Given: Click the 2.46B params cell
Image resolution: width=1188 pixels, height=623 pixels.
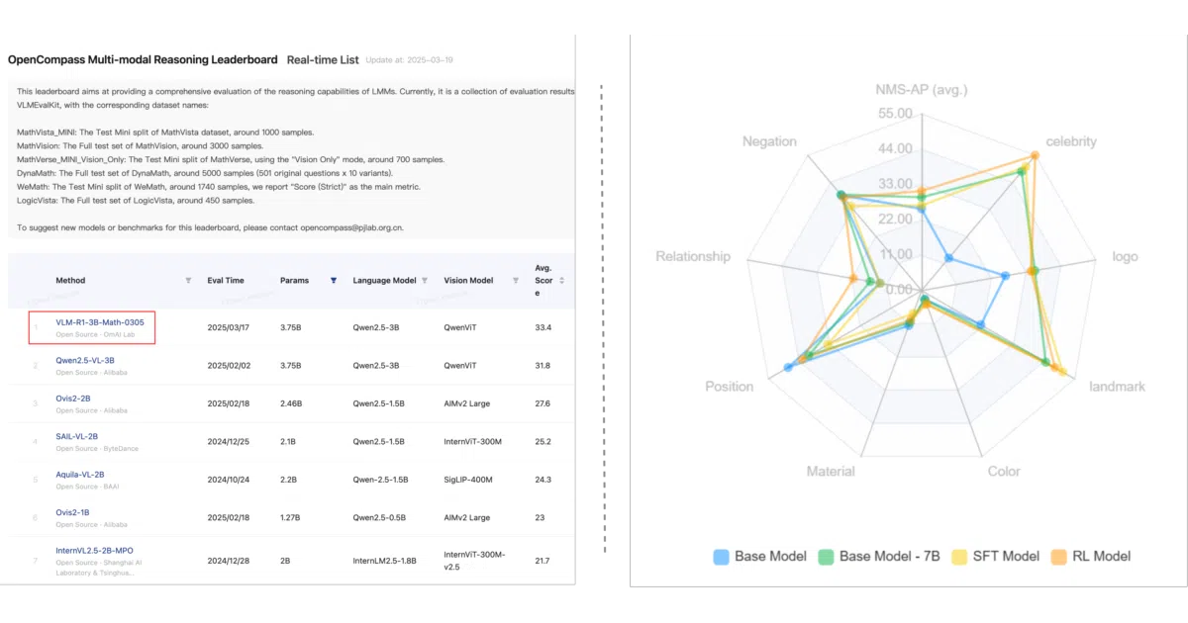Looking at the screenshot, I should pos(291,403).
